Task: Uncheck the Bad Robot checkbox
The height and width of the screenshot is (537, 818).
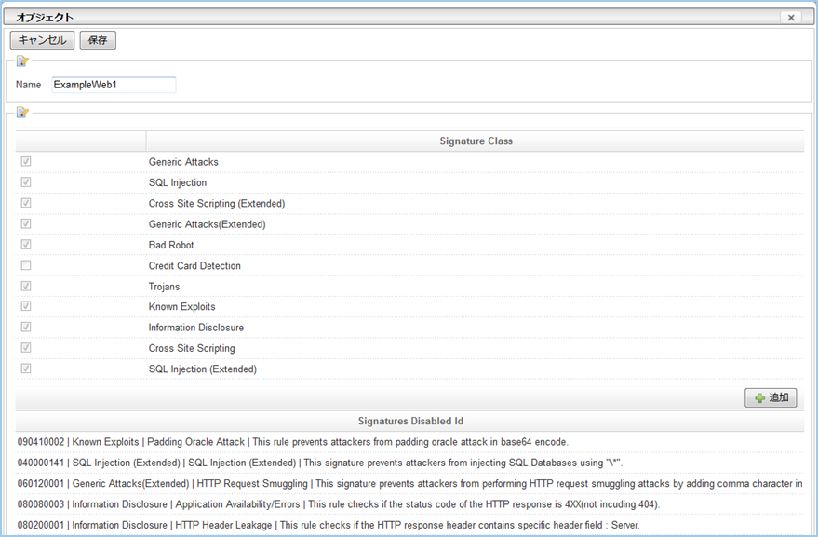Action: (25, 244)
